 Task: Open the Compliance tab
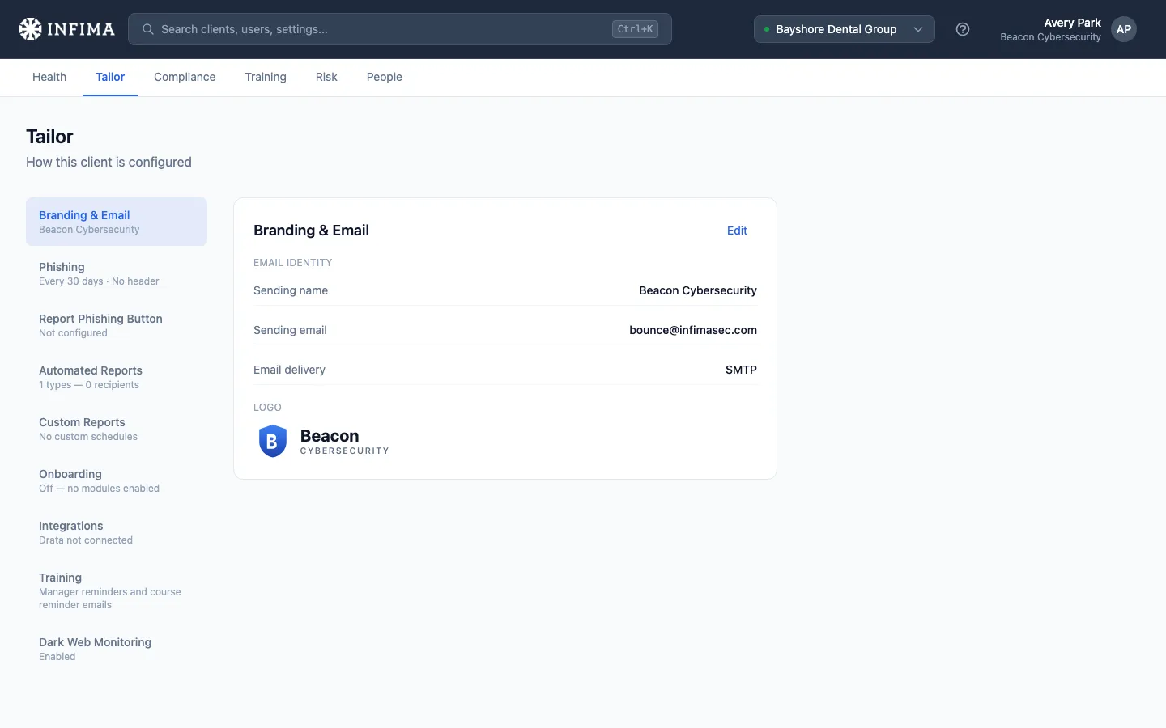[185, 77]
